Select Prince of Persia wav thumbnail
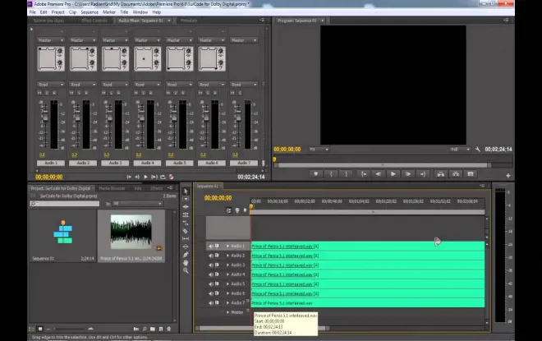 [131, 232]
